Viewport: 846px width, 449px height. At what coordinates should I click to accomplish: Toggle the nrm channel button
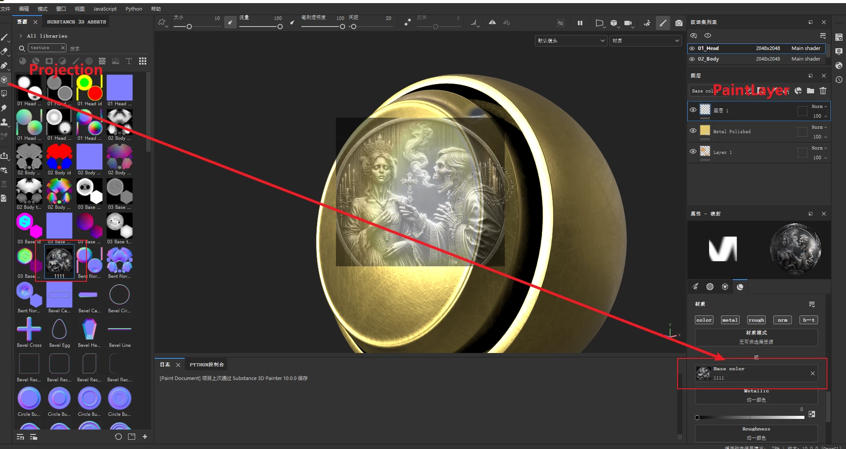[783, 320]
